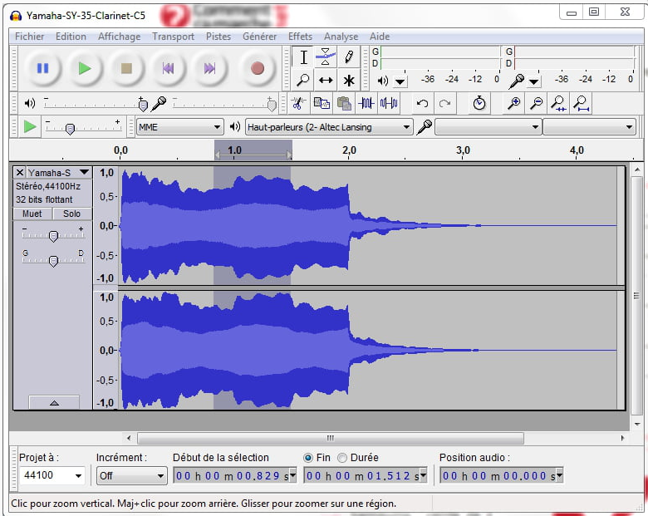Viewport: 648px width, 516px height.
Task: Choose the Zoom magnifier tool
Action: point(304,80)
